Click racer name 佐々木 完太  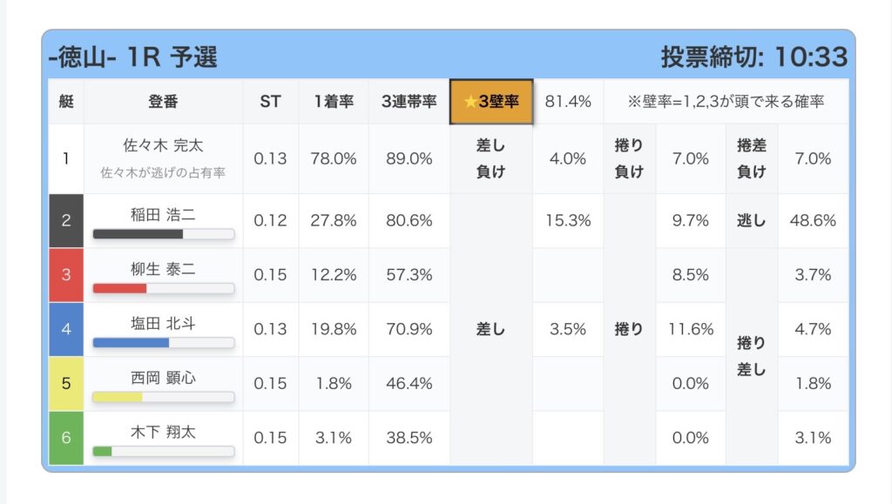click(x=163, y=146)
